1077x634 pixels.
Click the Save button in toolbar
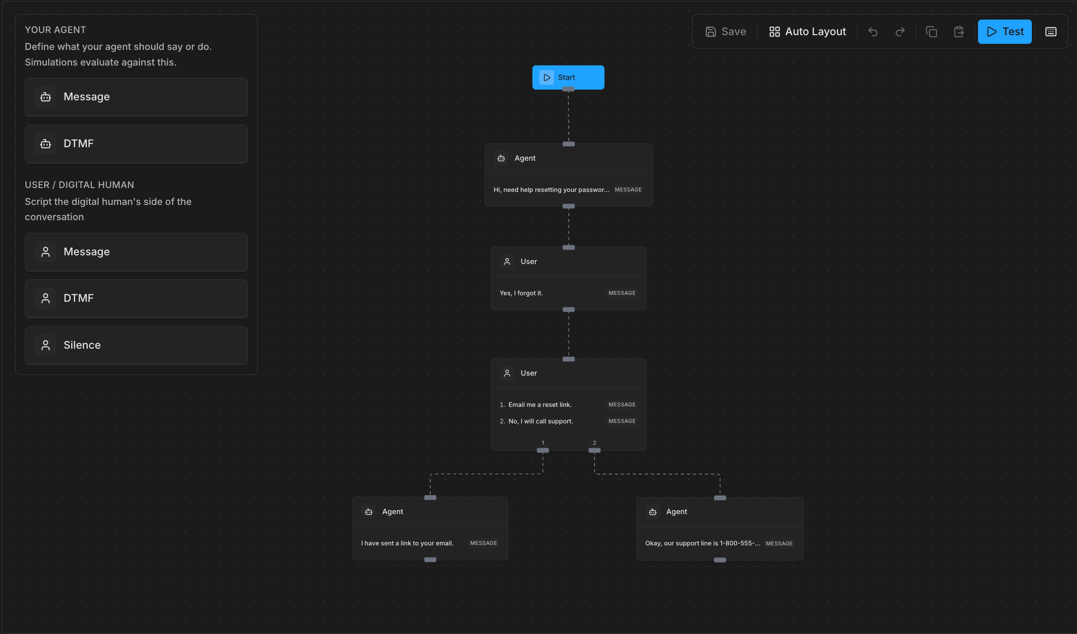[726, 32]
